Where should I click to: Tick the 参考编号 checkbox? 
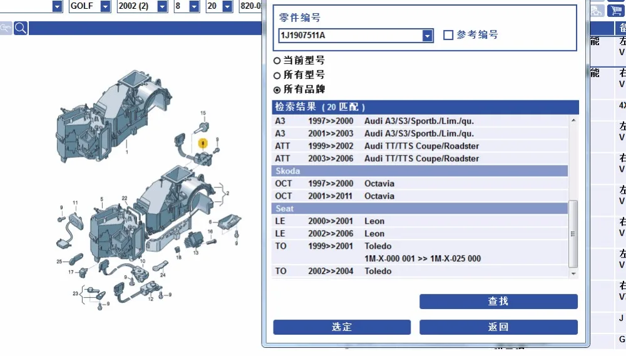(x=448, y=35)
